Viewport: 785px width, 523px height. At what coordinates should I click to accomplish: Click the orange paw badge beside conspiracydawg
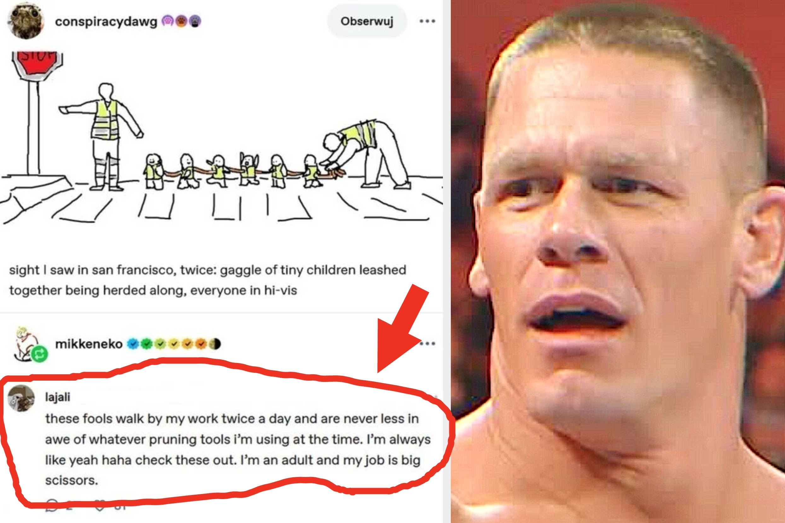coord(181,21)
